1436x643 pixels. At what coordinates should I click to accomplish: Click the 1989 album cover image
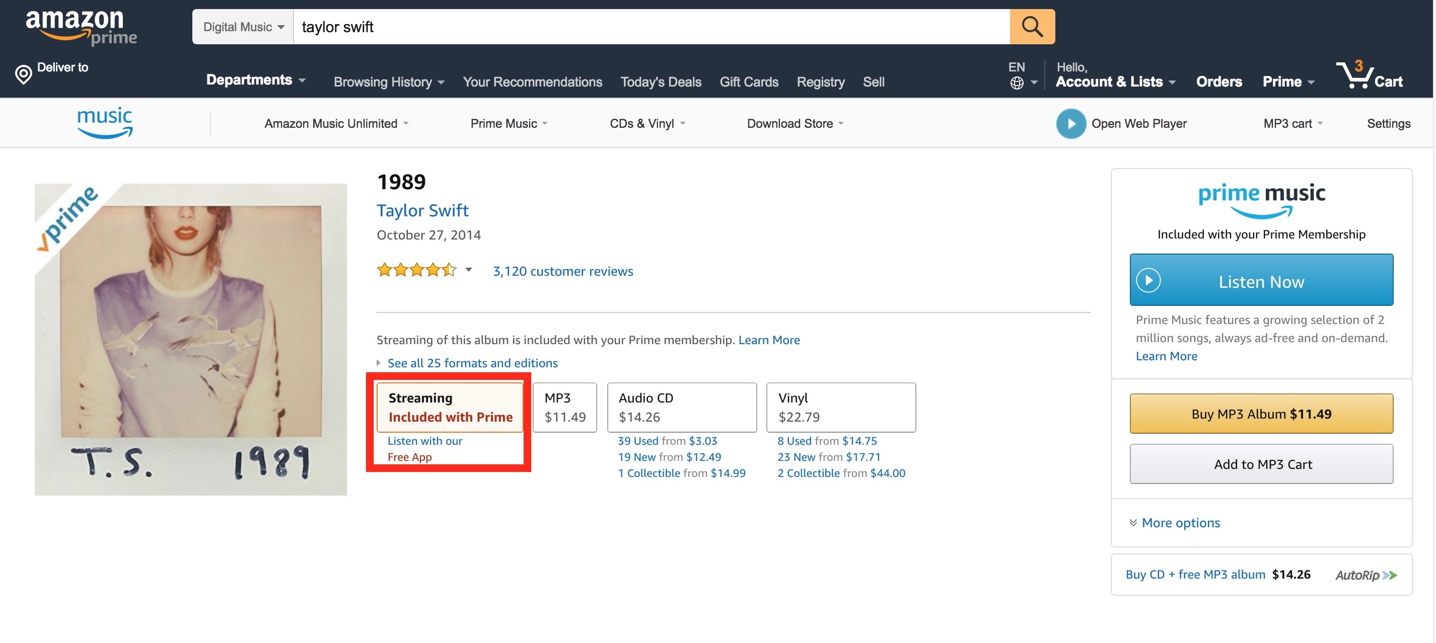click(x=191, y=339)
